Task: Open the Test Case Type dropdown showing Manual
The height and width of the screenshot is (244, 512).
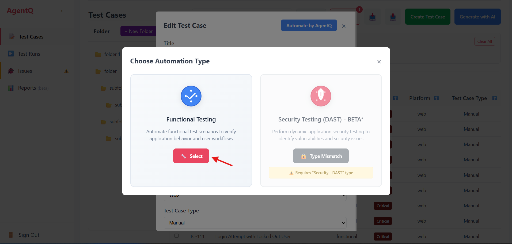Action: 255,223
